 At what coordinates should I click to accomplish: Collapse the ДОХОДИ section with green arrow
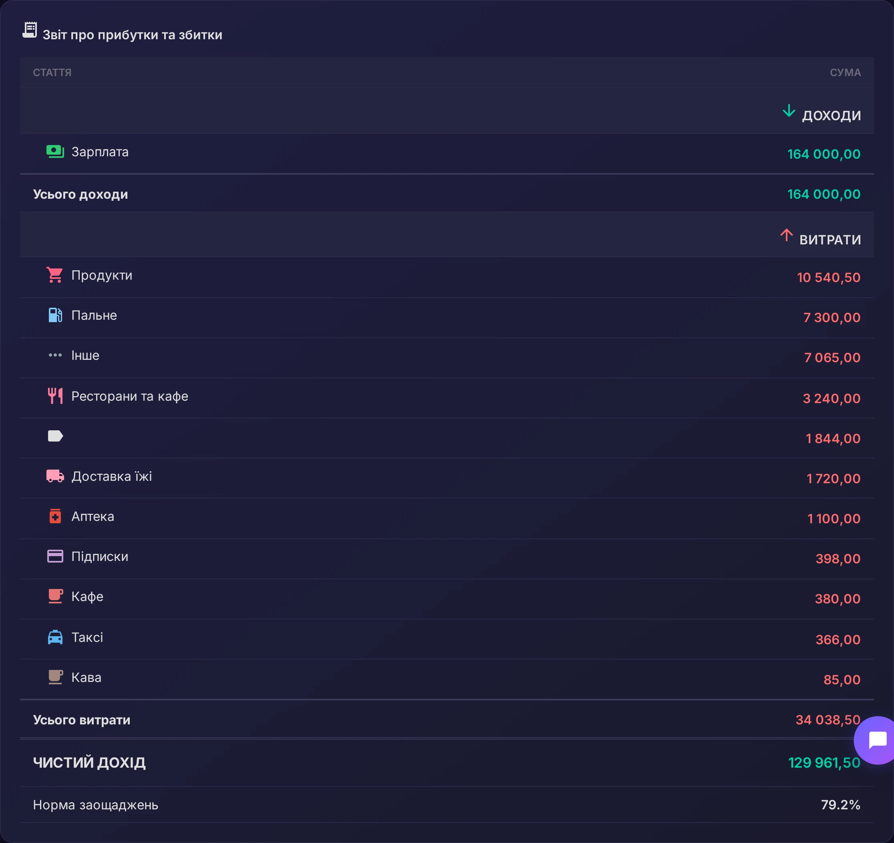tap(821, 113)
